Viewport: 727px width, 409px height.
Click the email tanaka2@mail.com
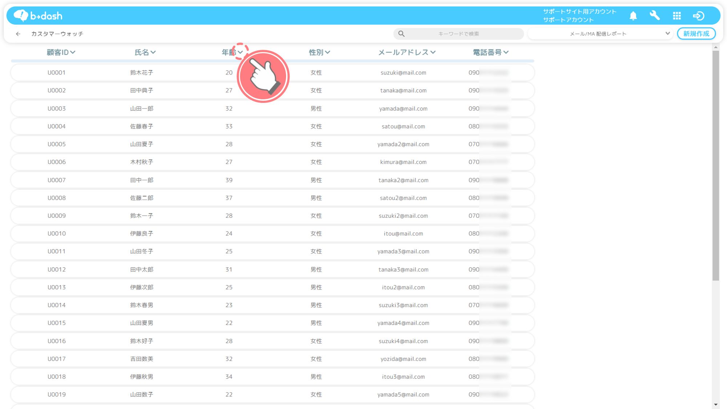coord(403,180)
